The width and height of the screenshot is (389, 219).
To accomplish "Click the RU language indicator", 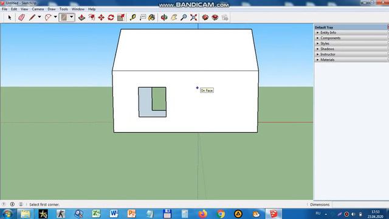I will [x=318, y=214].
